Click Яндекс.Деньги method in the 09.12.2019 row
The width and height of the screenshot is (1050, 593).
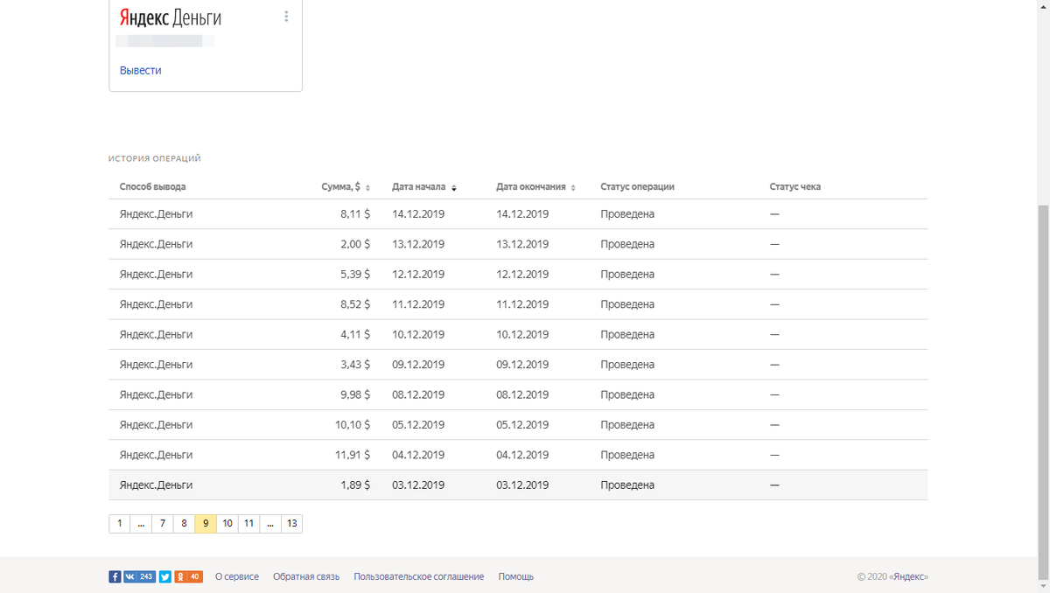point(156,365)
